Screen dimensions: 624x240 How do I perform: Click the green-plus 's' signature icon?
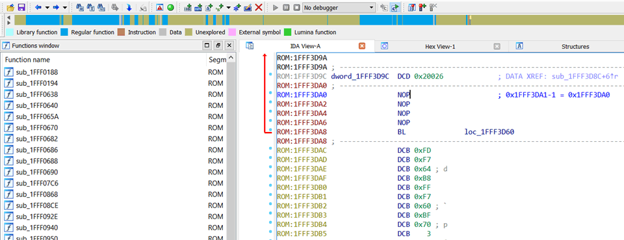coord(220,7)
